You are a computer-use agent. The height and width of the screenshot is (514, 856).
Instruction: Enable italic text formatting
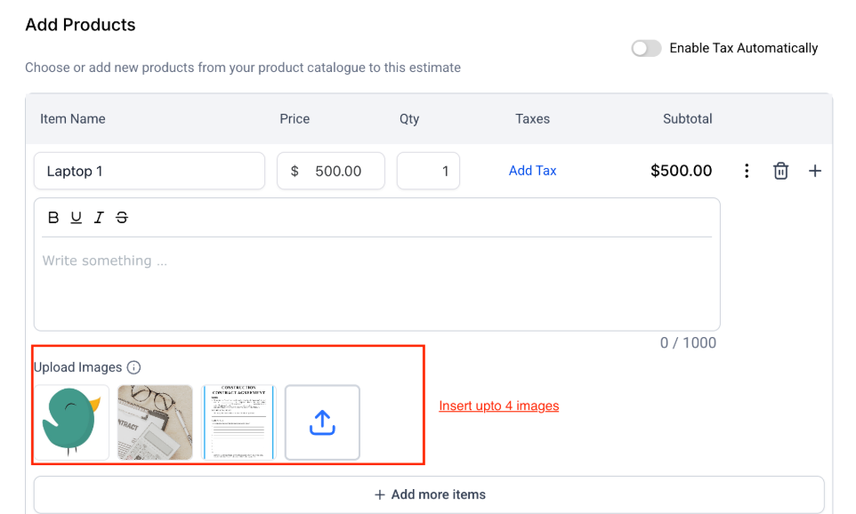coord(99,218)
